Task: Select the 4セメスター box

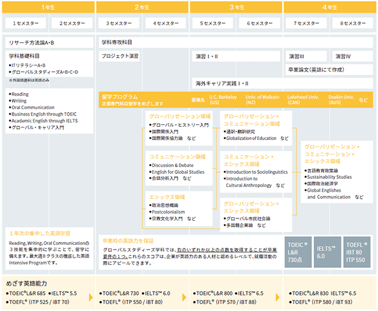Action: (165, 24)
